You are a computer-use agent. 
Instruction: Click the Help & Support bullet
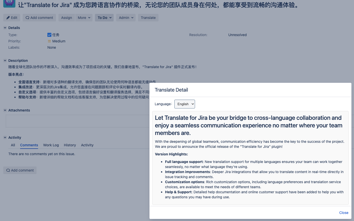pyautogui.click(x=254, y=195)
